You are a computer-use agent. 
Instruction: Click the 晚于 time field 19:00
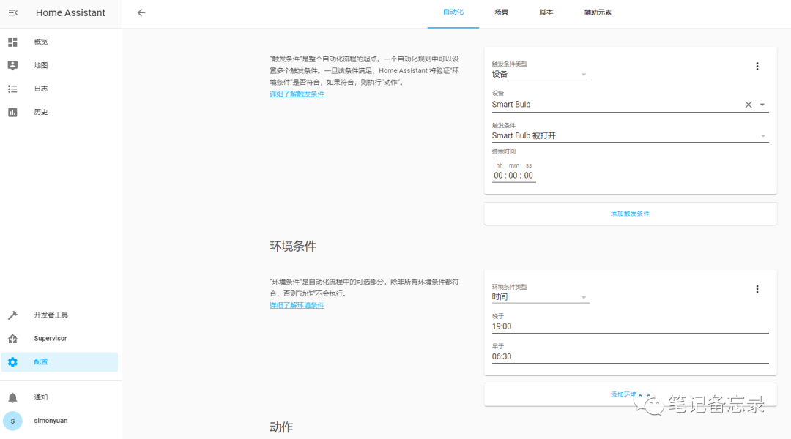630,326
